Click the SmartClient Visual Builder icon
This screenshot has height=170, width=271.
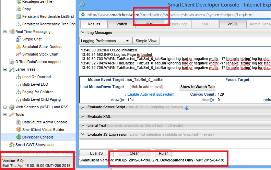click(x=19, y=130)
